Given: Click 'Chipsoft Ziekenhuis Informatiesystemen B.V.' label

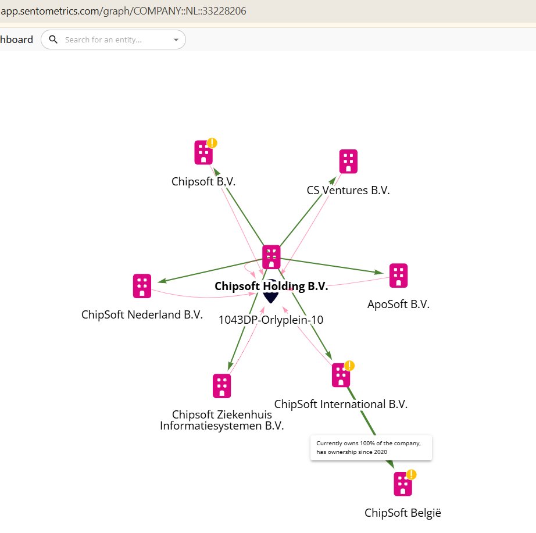Looking at the screenshot, I should pyautogui.click(x=222, y=420).
